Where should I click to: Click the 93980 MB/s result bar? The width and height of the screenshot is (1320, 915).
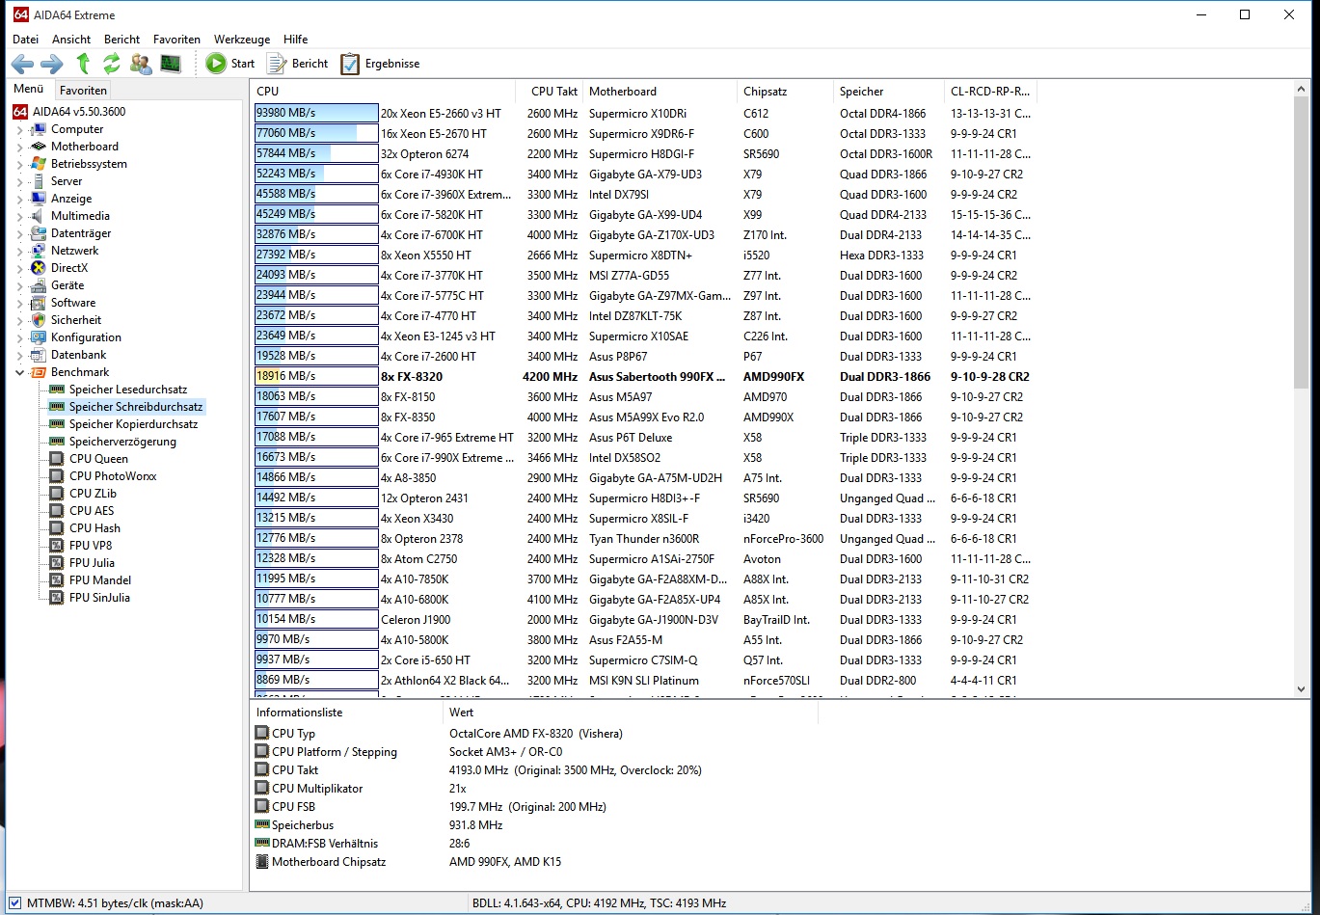tap(316, 113)
